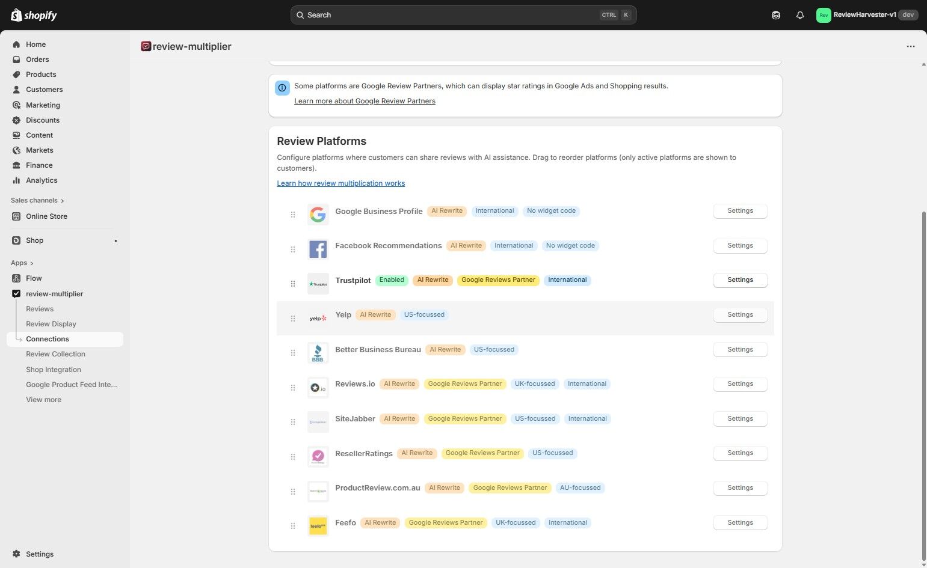
Task: Click the review-multiplier sidebar app icon
Action: point(16,294)
